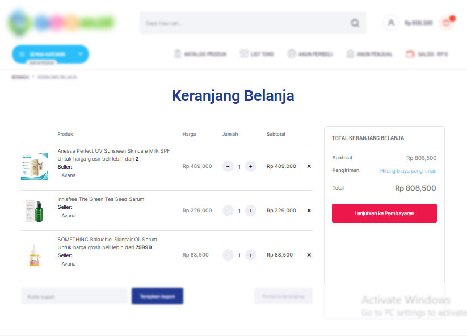Image resolution: width=467 pixels, height=336 pixels.
Task: Click the Produk column header
Action: tap(65, 134)
